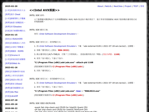Open the [教學]模擬器 ROMS article
This screenshot has height=112, width=149.
14,51
